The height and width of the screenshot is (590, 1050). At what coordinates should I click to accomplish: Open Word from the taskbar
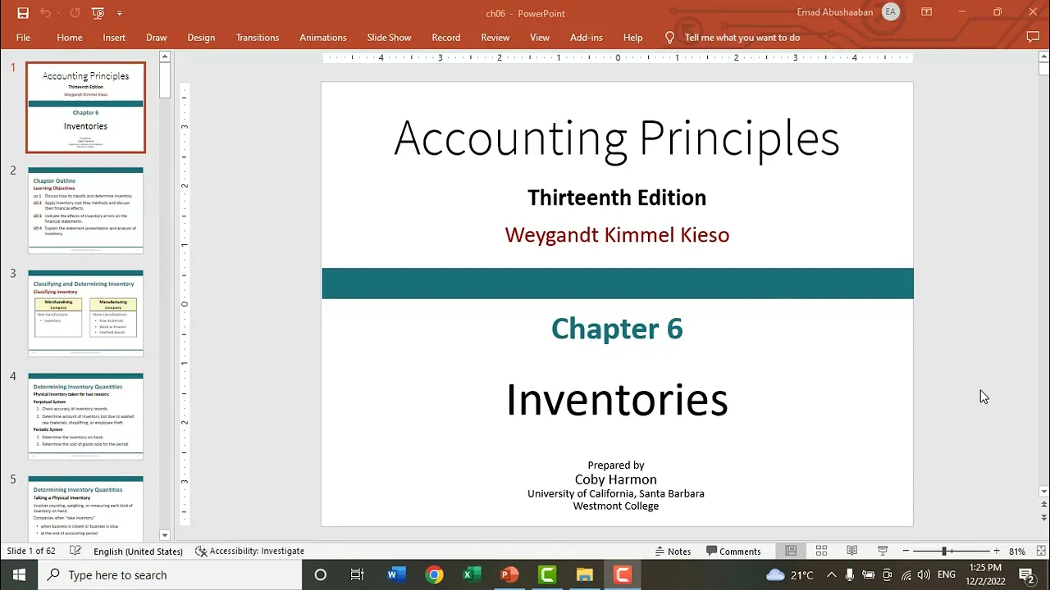pos(396,574)
